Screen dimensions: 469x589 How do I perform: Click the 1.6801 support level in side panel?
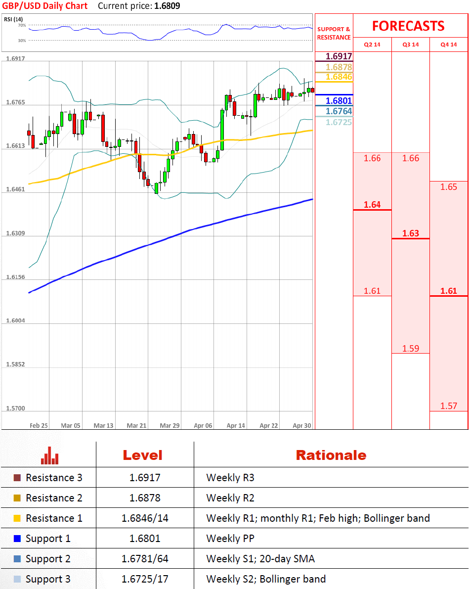pos(339,101)
